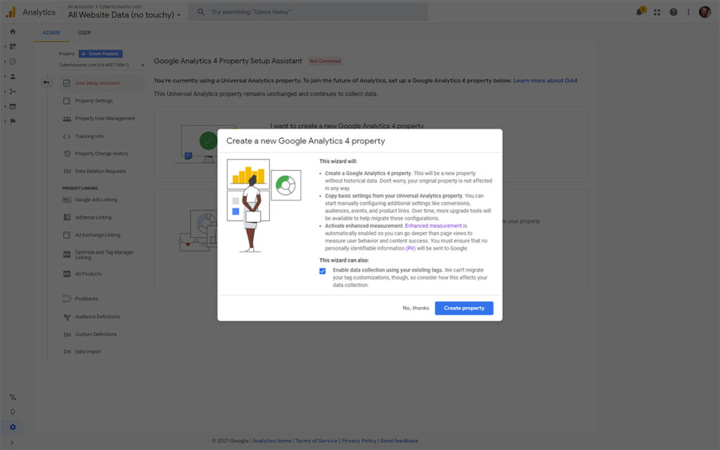Open the Google apps grid icon
720x450 pixels.
click(x=657, y=13)
